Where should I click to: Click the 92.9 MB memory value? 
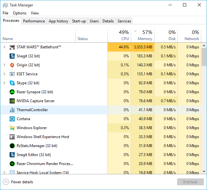pyautogui.click(x=145, y=83)
